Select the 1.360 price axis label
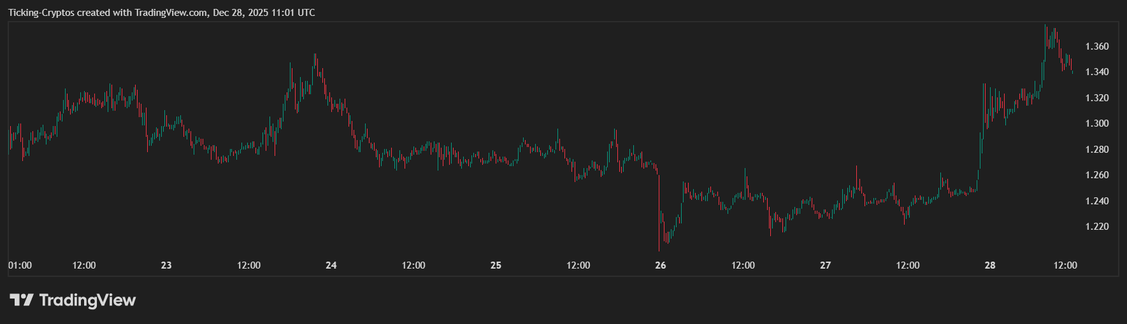The height and width of the screenshot is (324, 1127). tap(1097, 46)
